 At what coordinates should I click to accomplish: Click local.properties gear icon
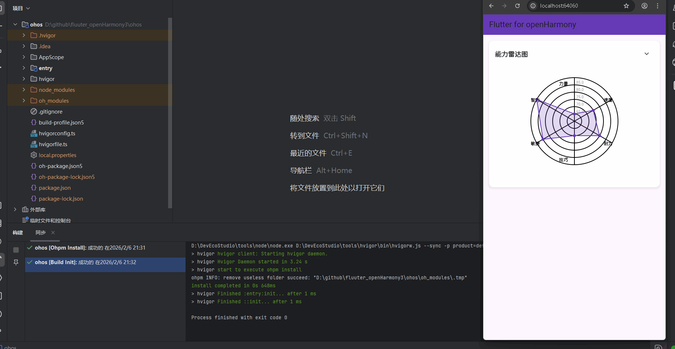[34, 155]
